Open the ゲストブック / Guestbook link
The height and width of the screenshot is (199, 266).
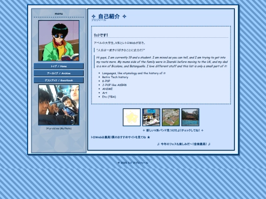tap(59, 81)
